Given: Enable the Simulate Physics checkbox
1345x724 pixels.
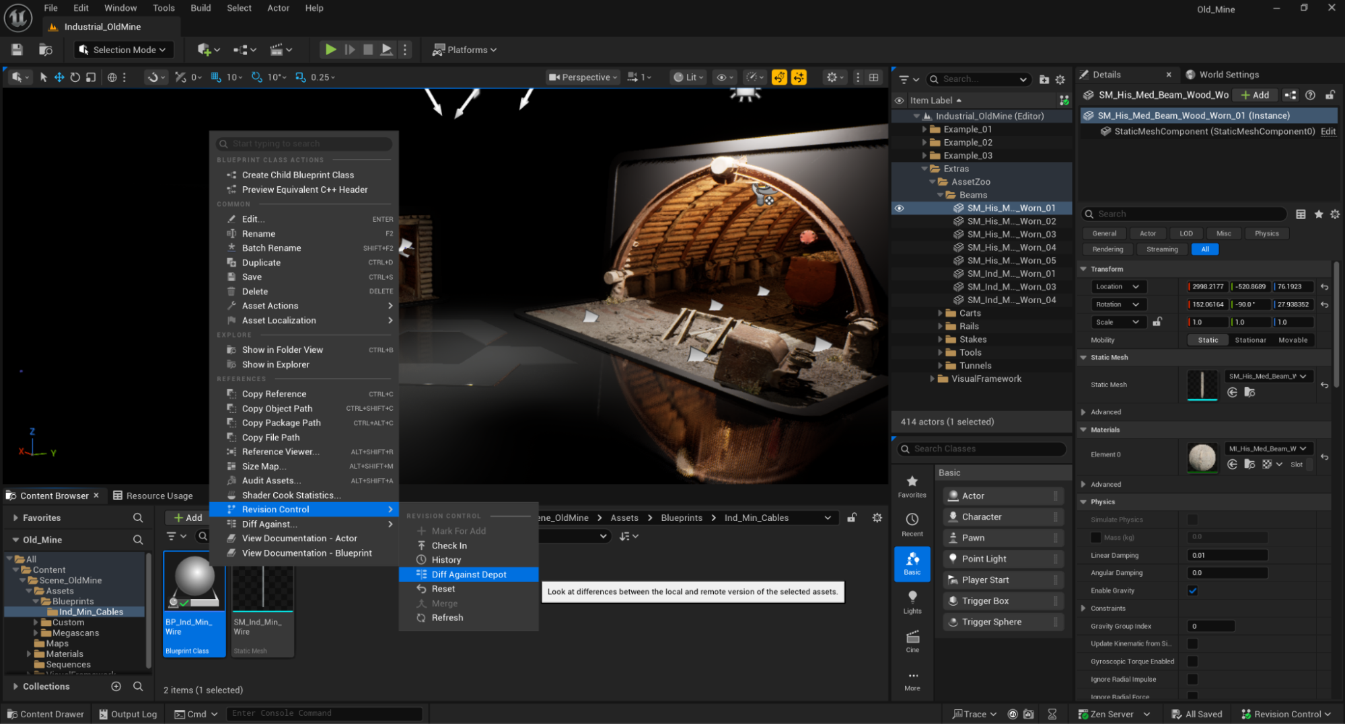Looking at the screenshot, I should (x=1192, y=520).
